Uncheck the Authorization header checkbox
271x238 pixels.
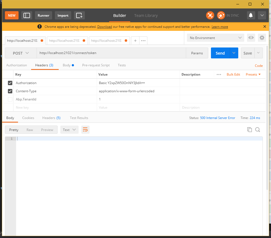[10, 83]
